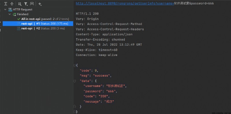Click the Add Service plus icon
This screenshot has height=114, width=231.
[x=40, y=4]
